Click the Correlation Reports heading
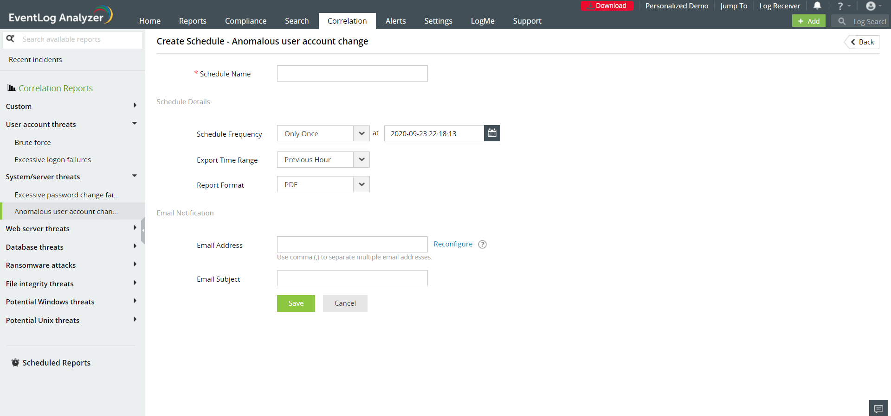891x416 pixels. [56, 88]
